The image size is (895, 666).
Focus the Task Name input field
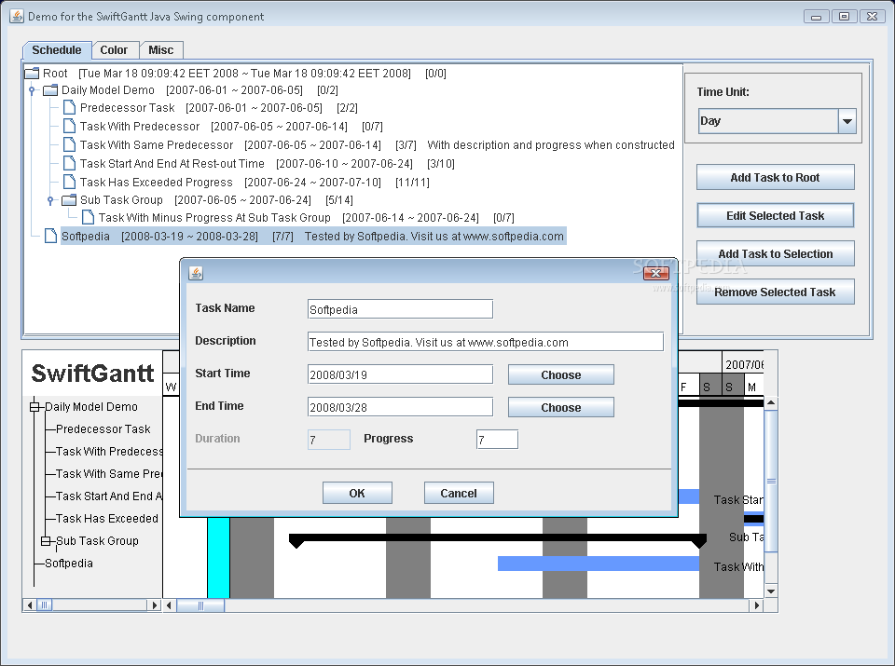coord(400,309)
